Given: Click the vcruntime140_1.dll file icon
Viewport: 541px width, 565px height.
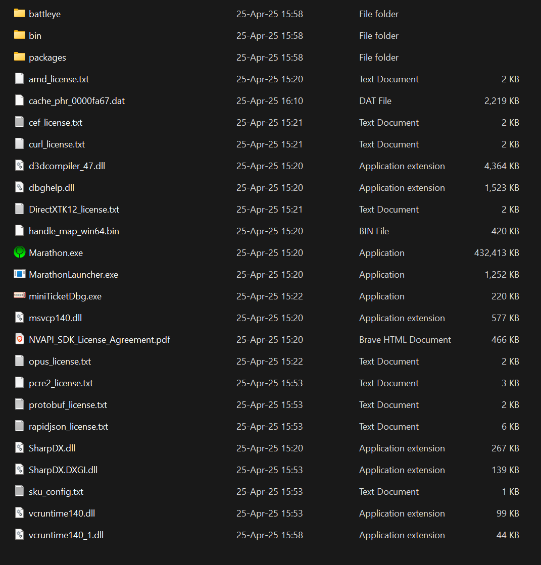Looking at the screenshot, I should [x=20, y=534].
